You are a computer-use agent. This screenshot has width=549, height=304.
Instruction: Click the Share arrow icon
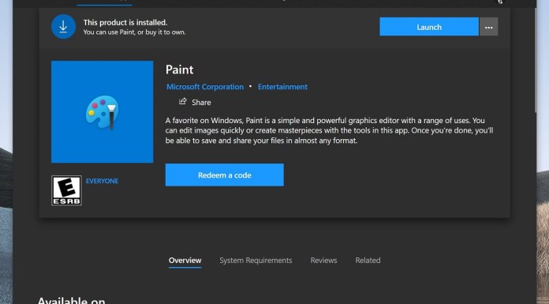pyautogui.click(x=183, y=102)
